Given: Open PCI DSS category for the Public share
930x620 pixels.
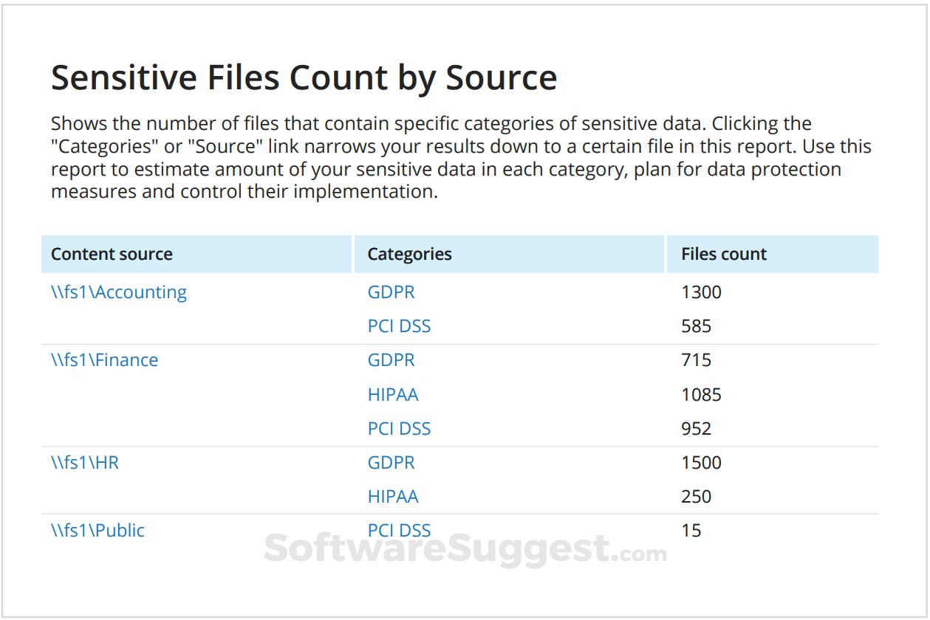Looking at the screenshot, I should 399,531.
